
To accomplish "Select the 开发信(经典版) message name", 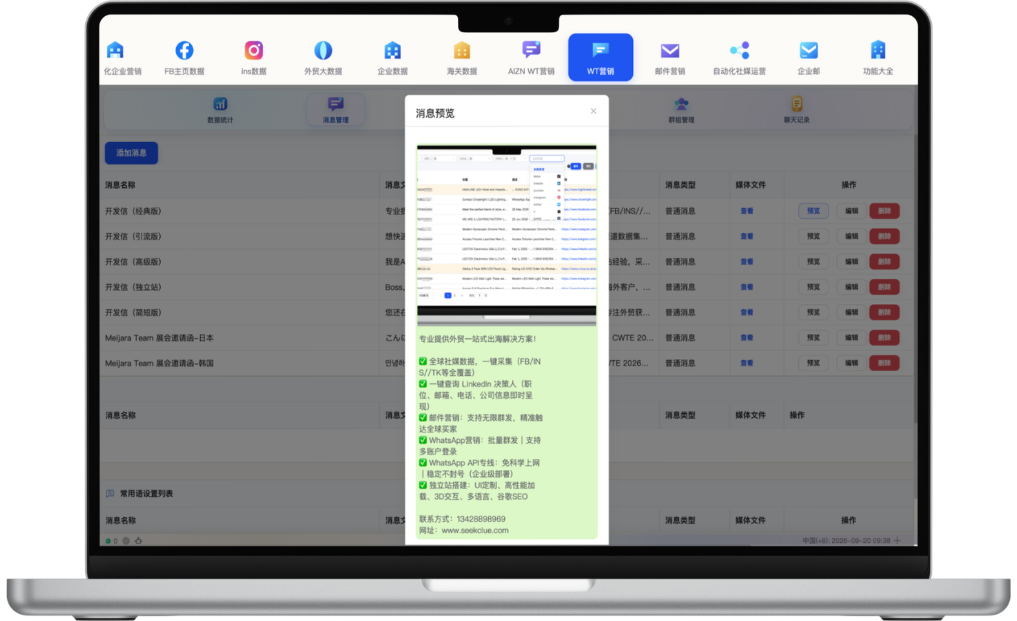I will point(133,211).
